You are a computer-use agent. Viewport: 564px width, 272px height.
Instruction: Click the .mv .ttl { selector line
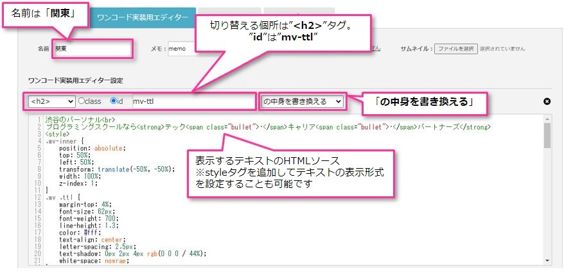coord(63,197)
